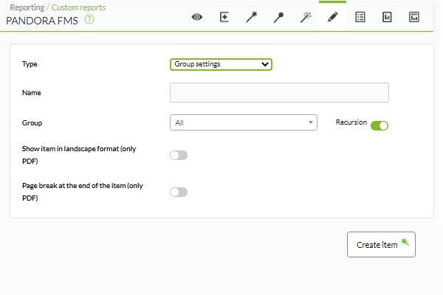Expand the Group dropdown set to All

[244, 122]
